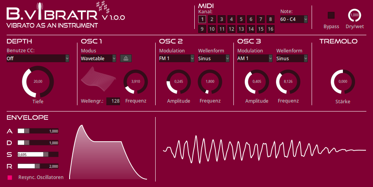Toggle MIDI channel 1 button
373x187 pixels.
(202, 19)
